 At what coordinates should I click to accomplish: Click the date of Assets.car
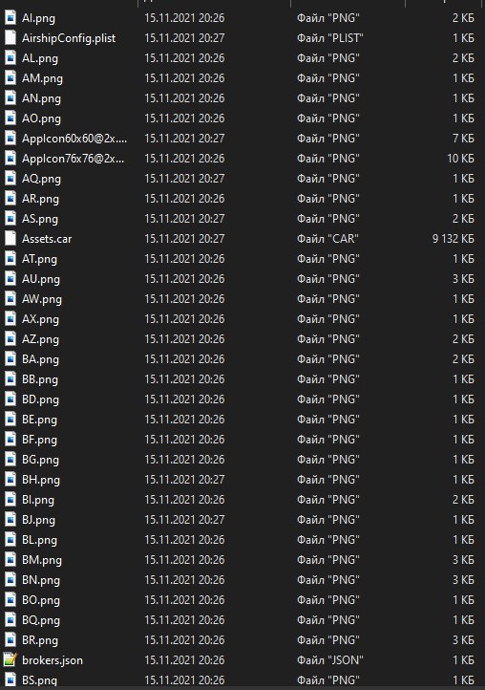184,239
